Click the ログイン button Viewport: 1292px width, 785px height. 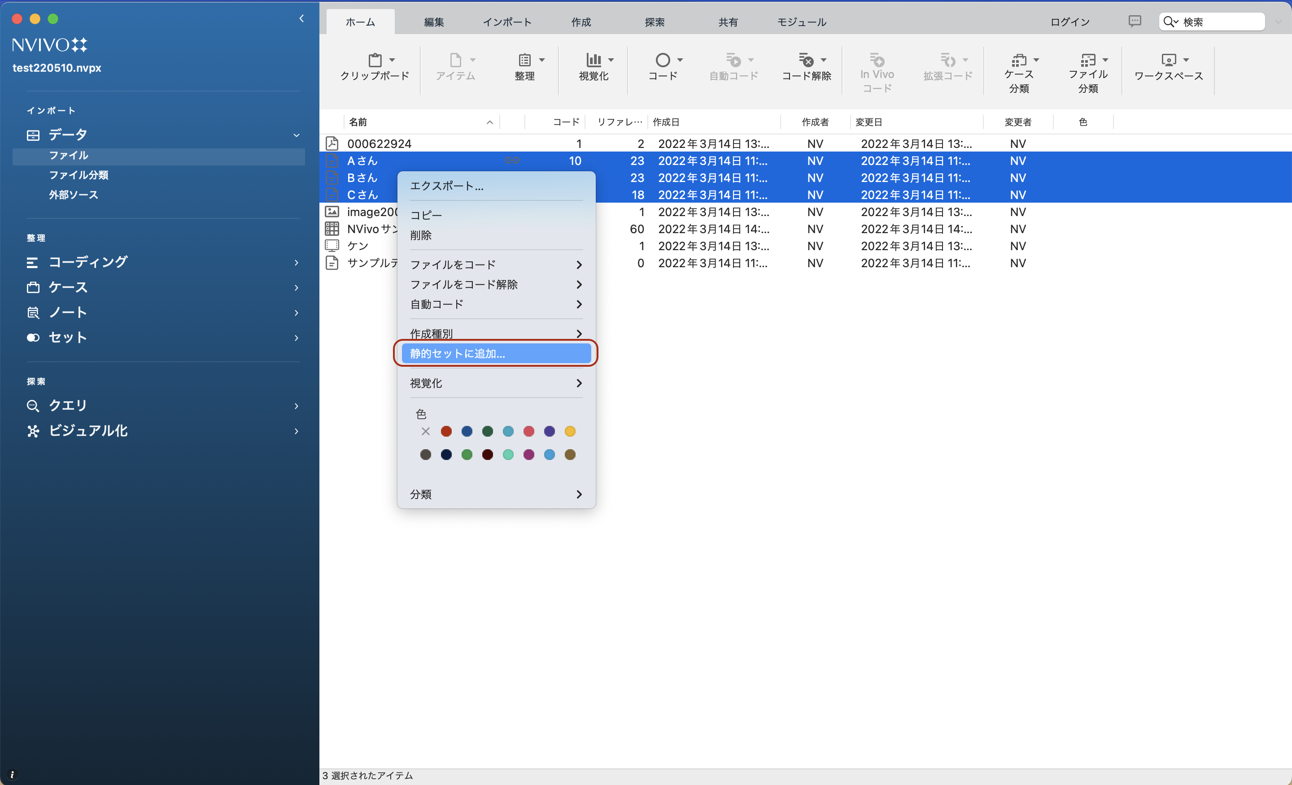tap(1069, 22)
